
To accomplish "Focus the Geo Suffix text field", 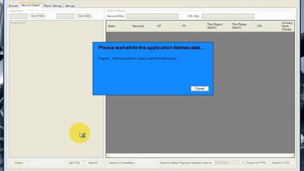I will tap(66, 16).
